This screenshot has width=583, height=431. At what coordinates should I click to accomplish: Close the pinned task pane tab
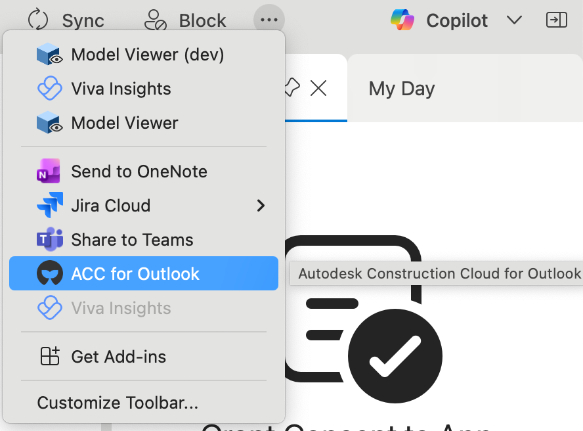pos(318,88)
